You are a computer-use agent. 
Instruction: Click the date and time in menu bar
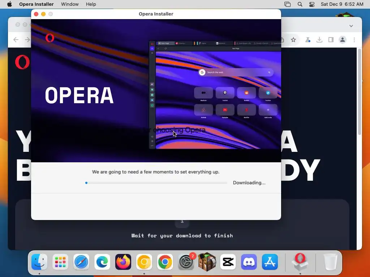click(342, 4)
